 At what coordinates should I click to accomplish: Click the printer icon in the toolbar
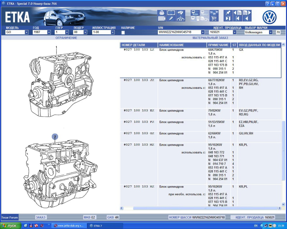click(x=162, y=13)
